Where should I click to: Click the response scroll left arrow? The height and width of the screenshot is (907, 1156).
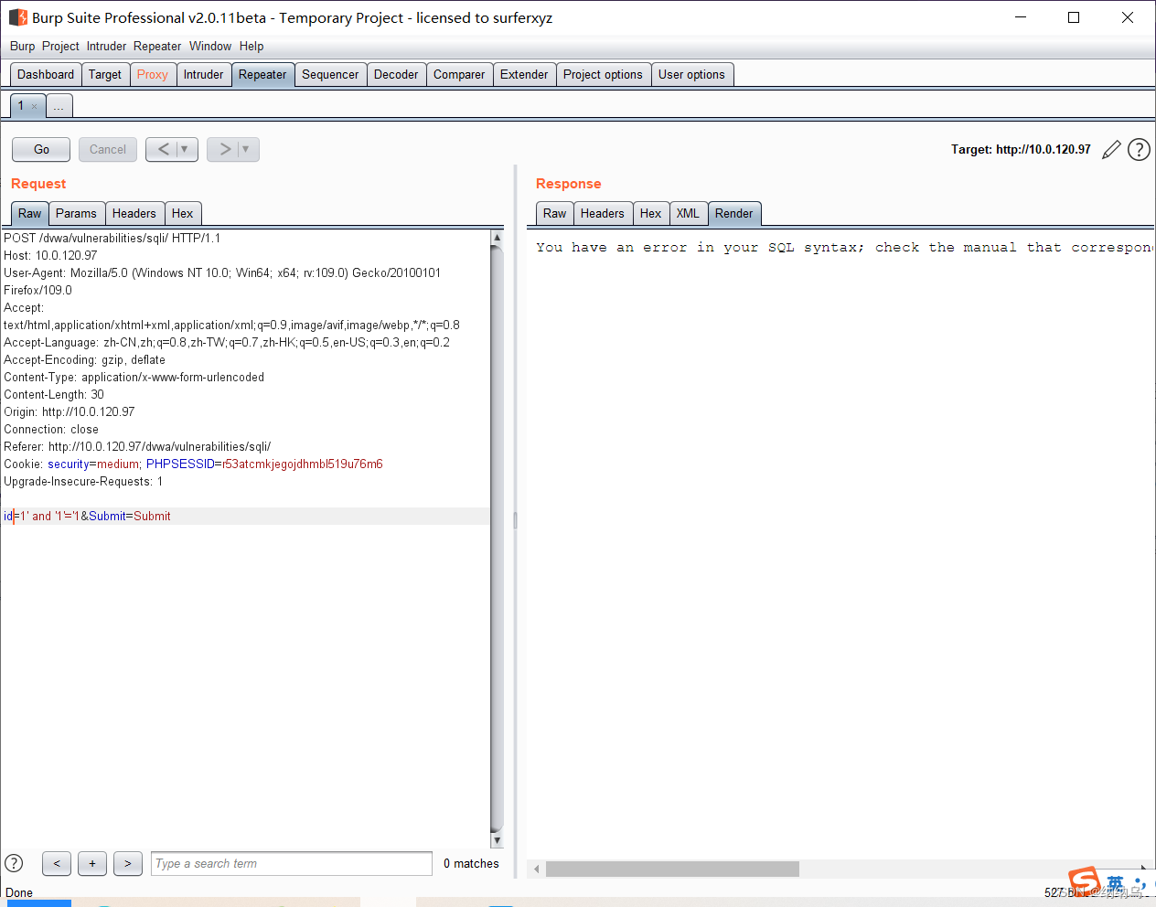tap(537, 869)
